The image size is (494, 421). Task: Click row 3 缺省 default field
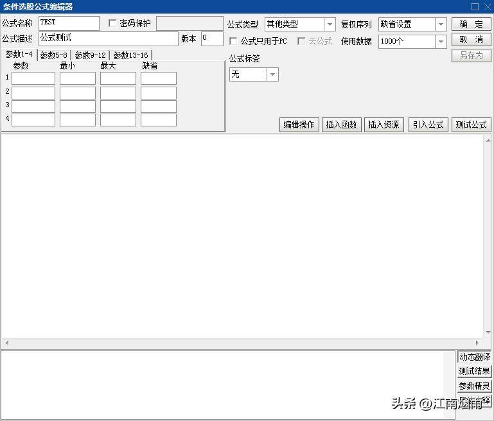(159, 107)
